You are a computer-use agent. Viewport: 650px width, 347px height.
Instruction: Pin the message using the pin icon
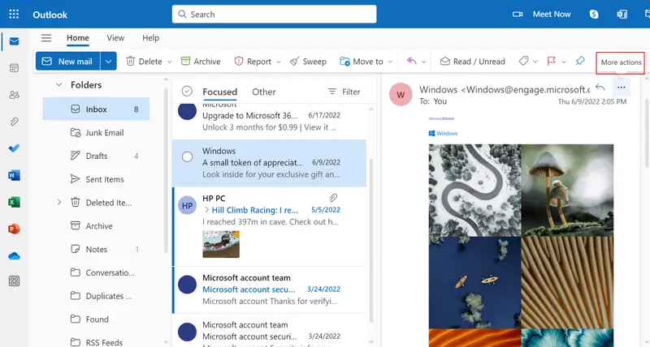[579, 61]
